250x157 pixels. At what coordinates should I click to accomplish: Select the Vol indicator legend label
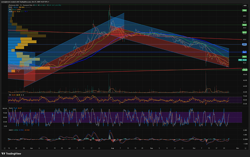pyautogui.click(x=9, y=9)
